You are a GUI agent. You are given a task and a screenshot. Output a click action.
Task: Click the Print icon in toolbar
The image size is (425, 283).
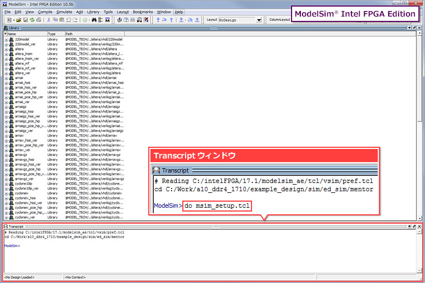[40, 20]
